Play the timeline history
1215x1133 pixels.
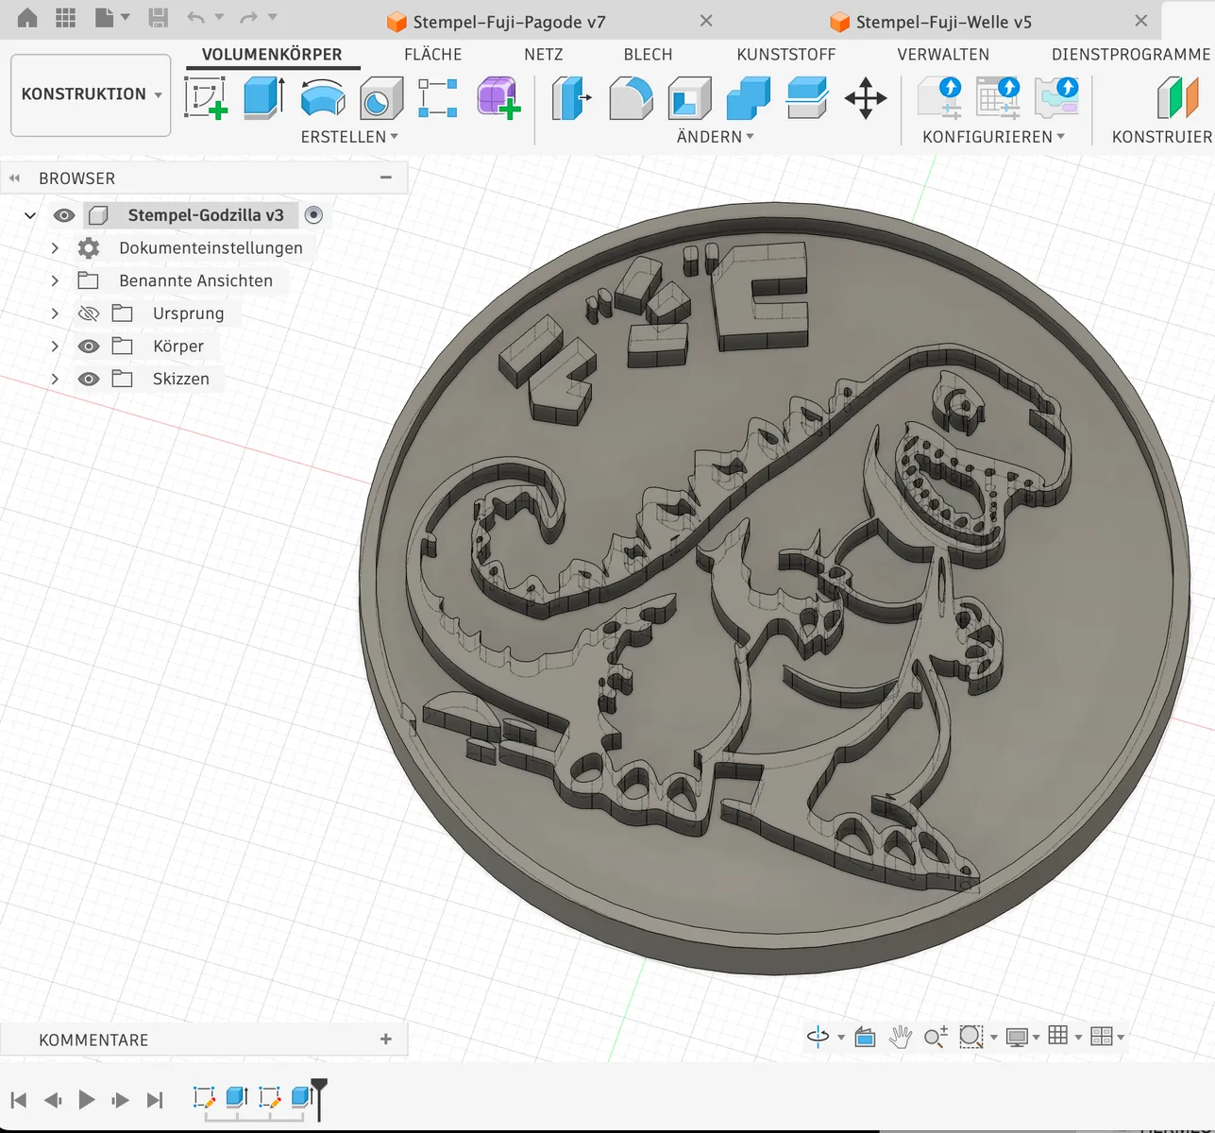(x=87, y=1099)
